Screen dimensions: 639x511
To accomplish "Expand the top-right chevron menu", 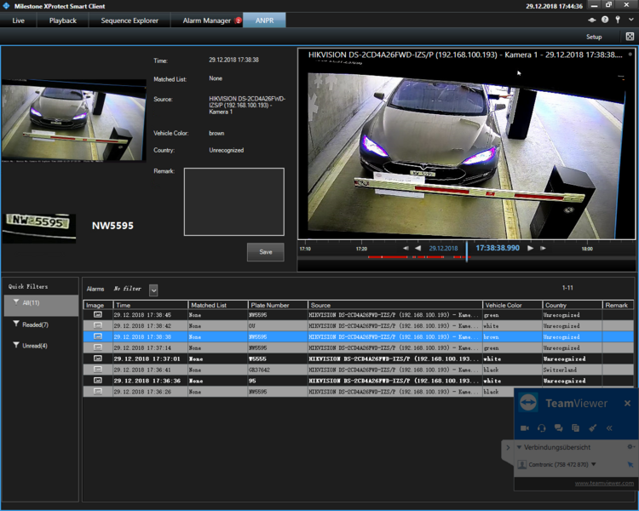I will click(x=630, y=20).
